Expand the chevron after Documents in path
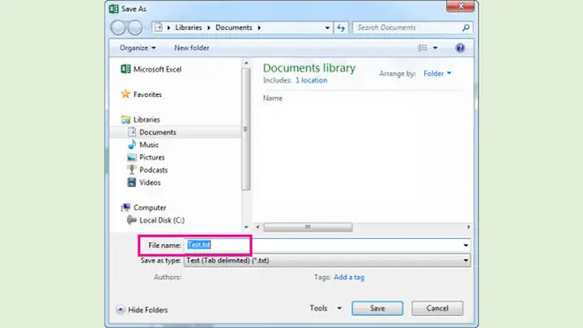 tap(259, 28)
